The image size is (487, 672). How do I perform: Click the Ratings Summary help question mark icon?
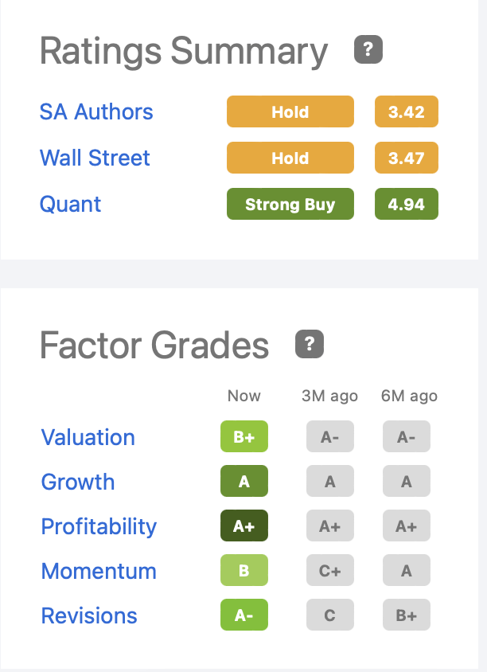pyautogui.click(x=368, y=50)
